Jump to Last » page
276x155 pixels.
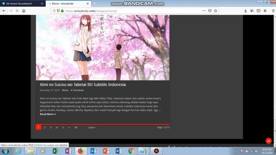click(92, 127)
